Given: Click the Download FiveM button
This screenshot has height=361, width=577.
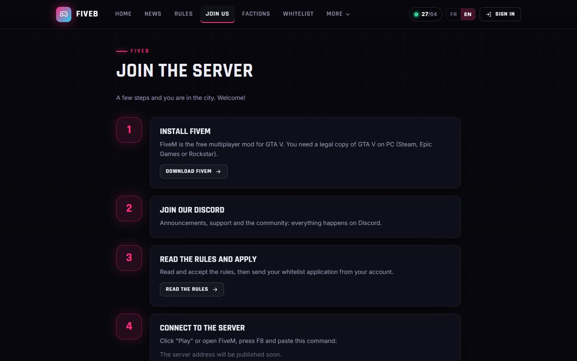Looking at the screenshot, I should [194, 172].
